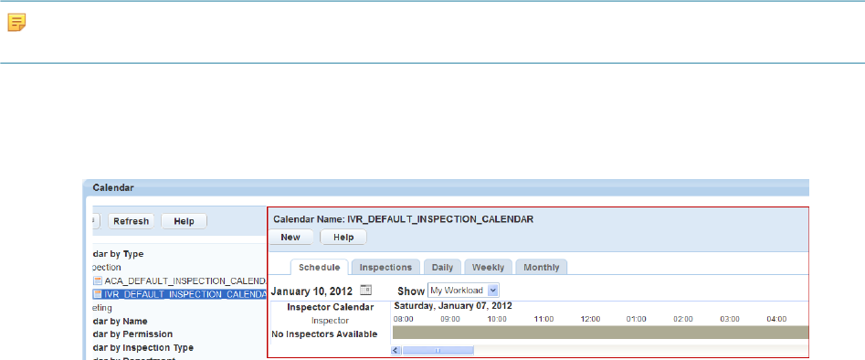Click the Inspection node in tree
The image size is (865, 360).
pyautogui.click(x=107, y=267)
